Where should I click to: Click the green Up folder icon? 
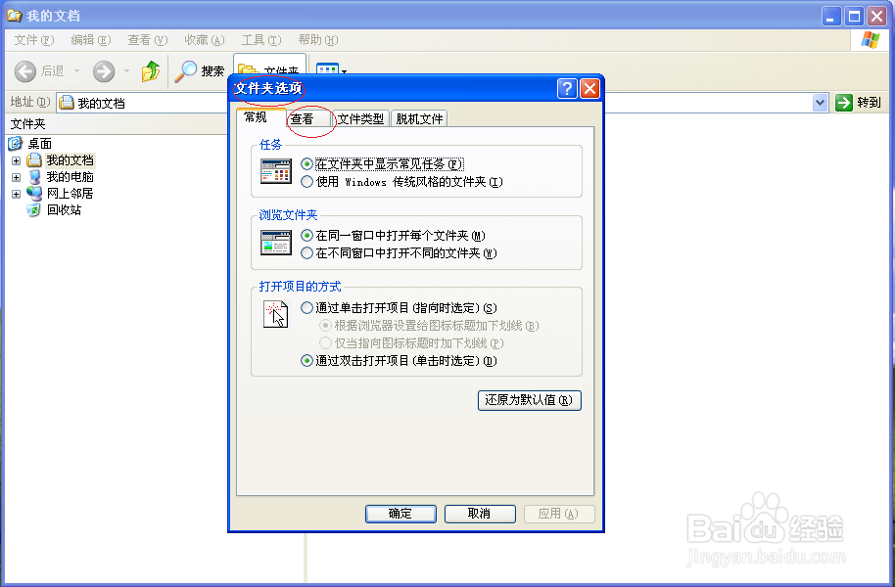point(152,71)
